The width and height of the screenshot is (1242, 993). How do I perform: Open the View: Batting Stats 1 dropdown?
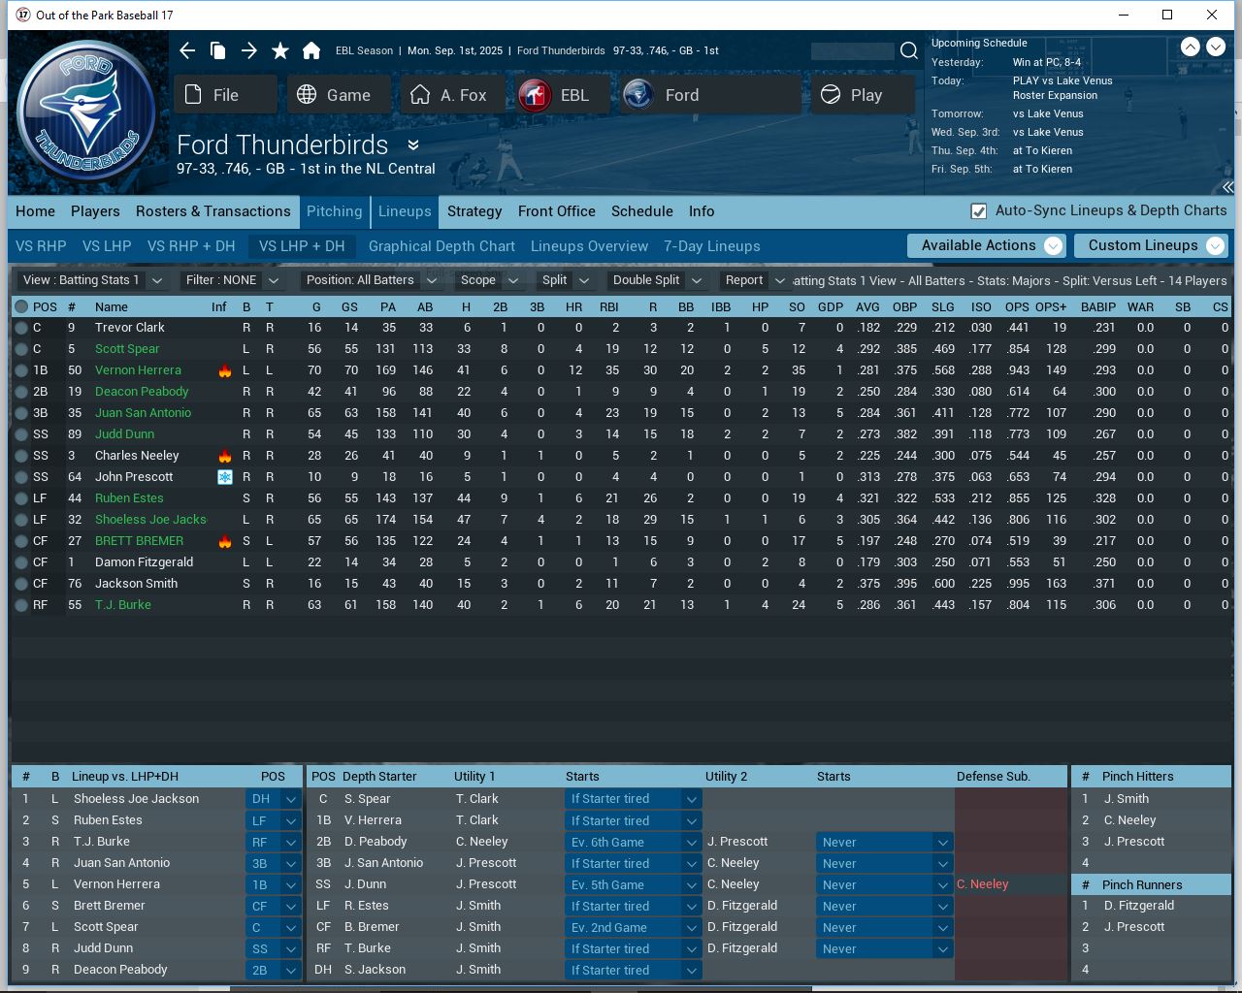click(x=93, y=280)
